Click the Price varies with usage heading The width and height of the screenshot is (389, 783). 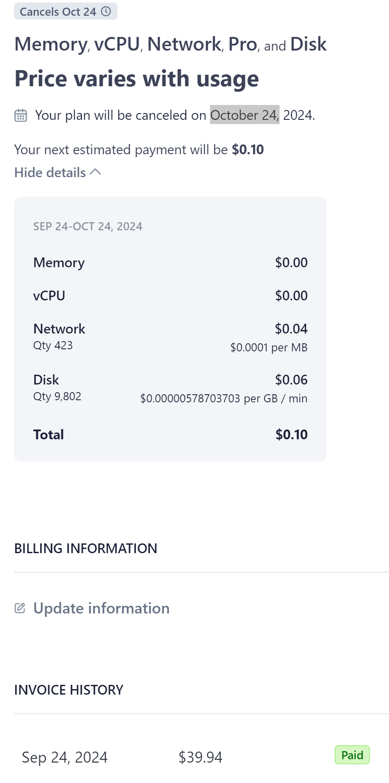(137, 79)
